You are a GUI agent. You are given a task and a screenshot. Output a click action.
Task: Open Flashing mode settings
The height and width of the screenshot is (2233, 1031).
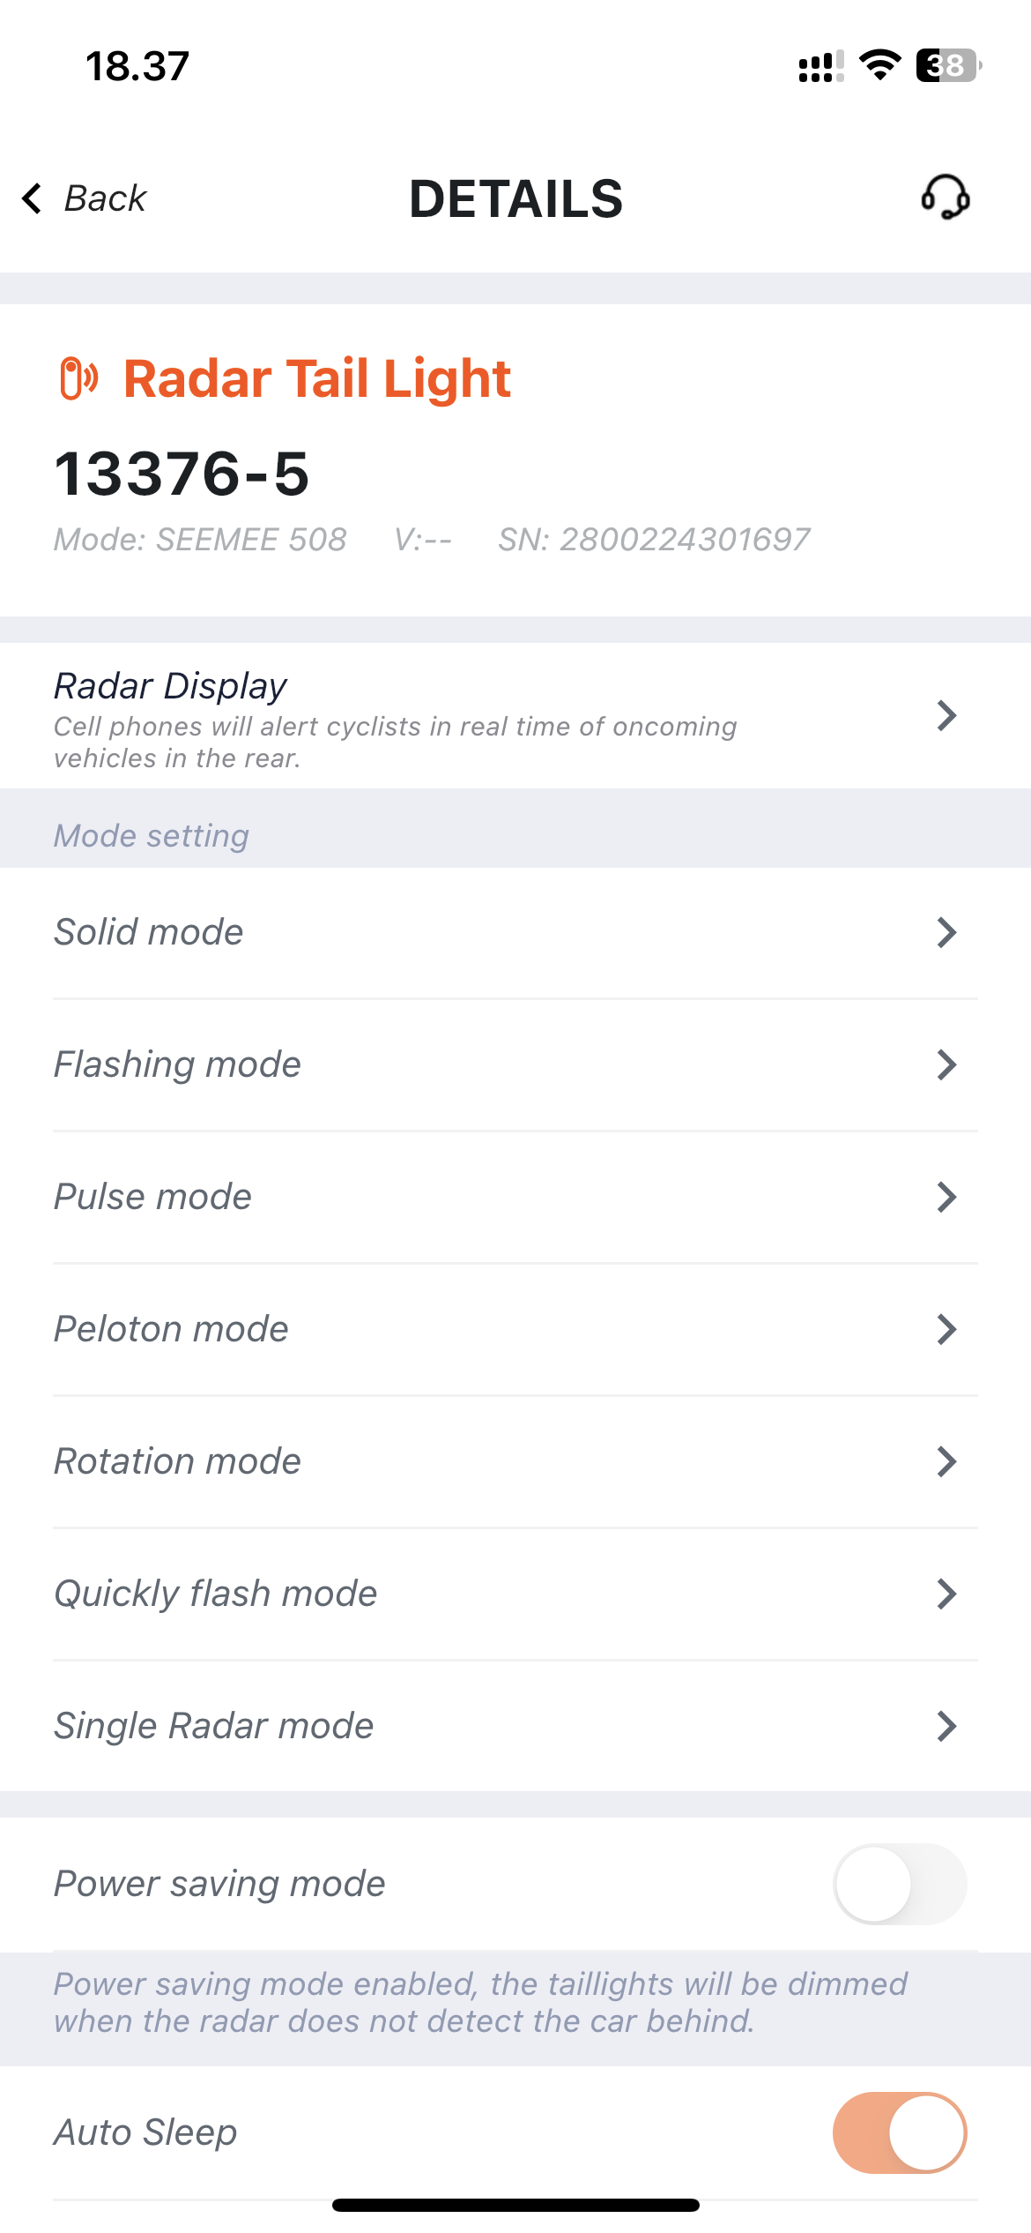(515, 1065)
